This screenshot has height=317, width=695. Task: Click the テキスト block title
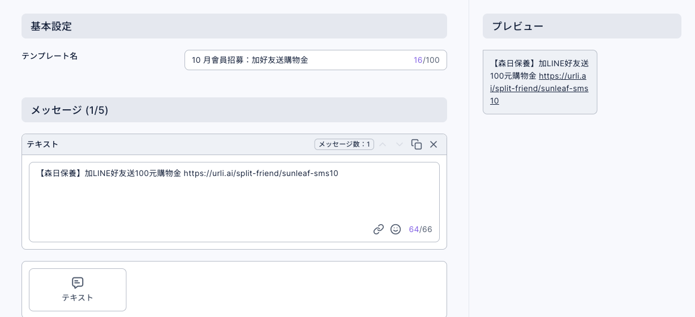click(42, 144)
